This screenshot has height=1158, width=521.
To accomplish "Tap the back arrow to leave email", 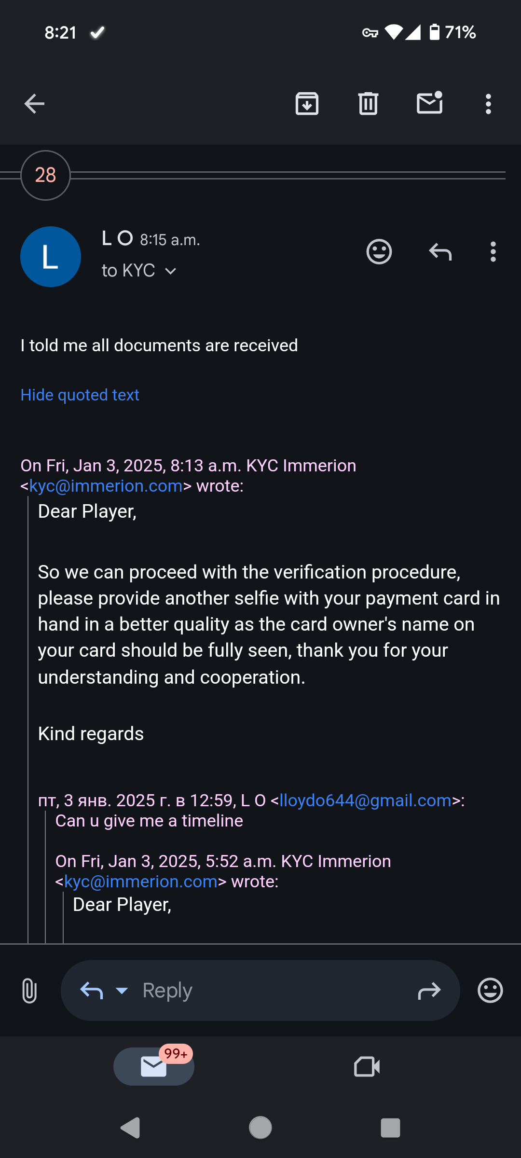I will click(34, 104).
